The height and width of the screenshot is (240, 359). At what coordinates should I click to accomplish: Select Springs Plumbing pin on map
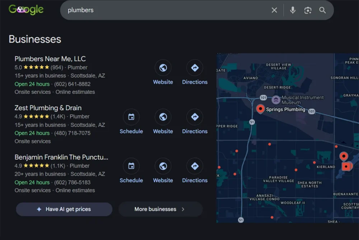tap(260, 109)
